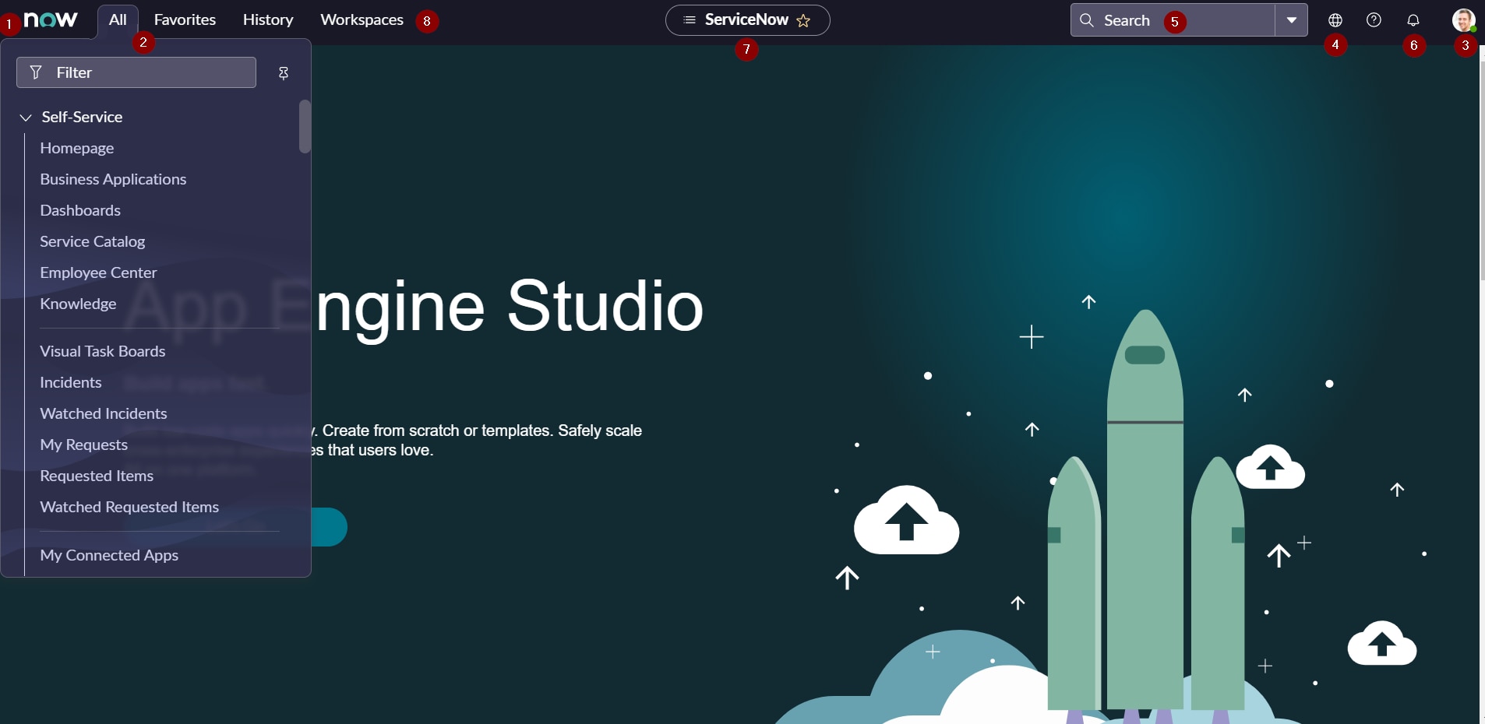Click the funnel filter icon in the menu
1485x724 pixels.
click(36, 72)
